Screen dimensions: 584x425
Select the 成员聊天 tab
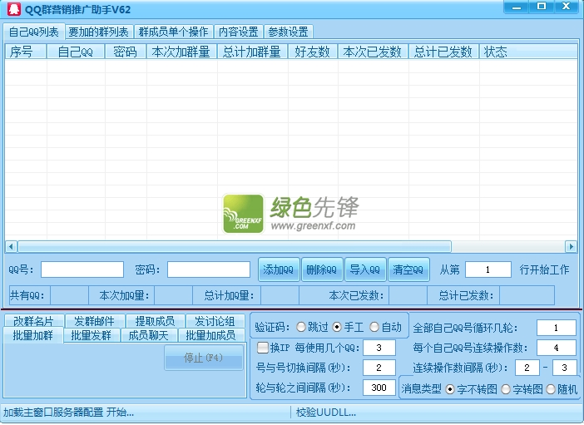coord(149,335)
